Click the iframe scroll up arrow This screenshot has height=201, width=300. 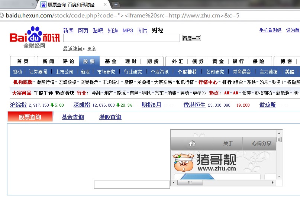point(279,133)
